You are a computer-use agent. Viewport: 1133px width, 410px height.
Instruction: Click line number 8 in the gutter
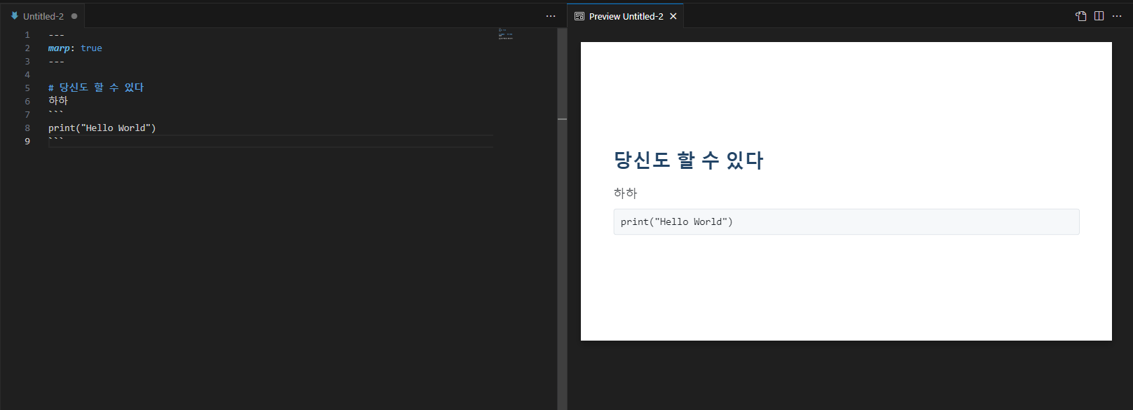pyautogui.click(x=27, y=128)
